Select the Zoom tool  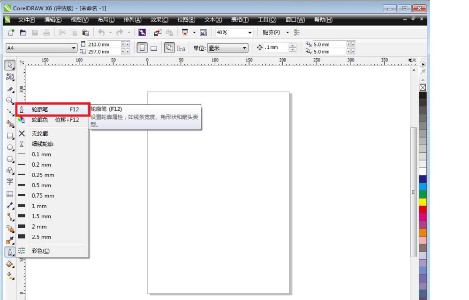(9, 100)
